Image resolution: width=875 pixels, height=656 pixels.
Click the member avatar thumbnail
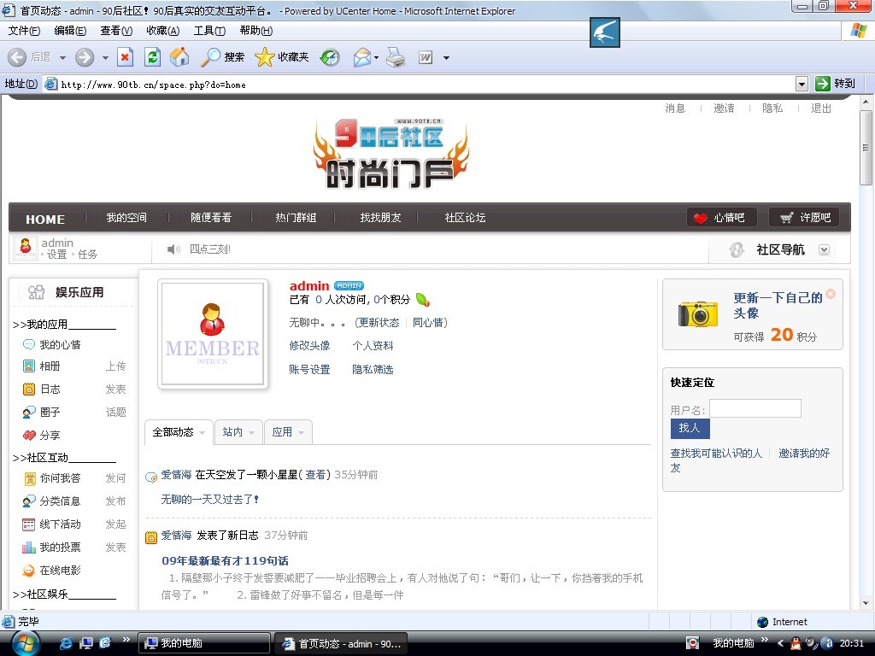(x=213, y=336)
